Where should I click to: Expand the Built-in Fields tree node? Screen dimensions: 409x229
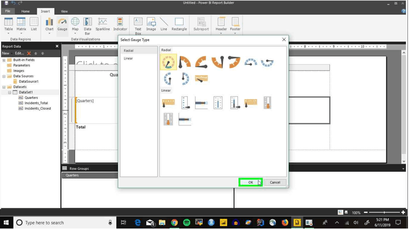pyautogui.click(x=4, y=60)
